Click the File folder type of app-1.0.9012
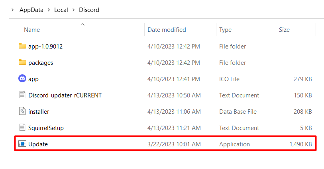 [232, 47]
